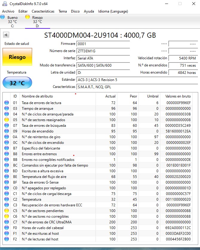Open the Ayuda menu
The width and height of the screenshot is (200, 250).
tap(89, 11)
